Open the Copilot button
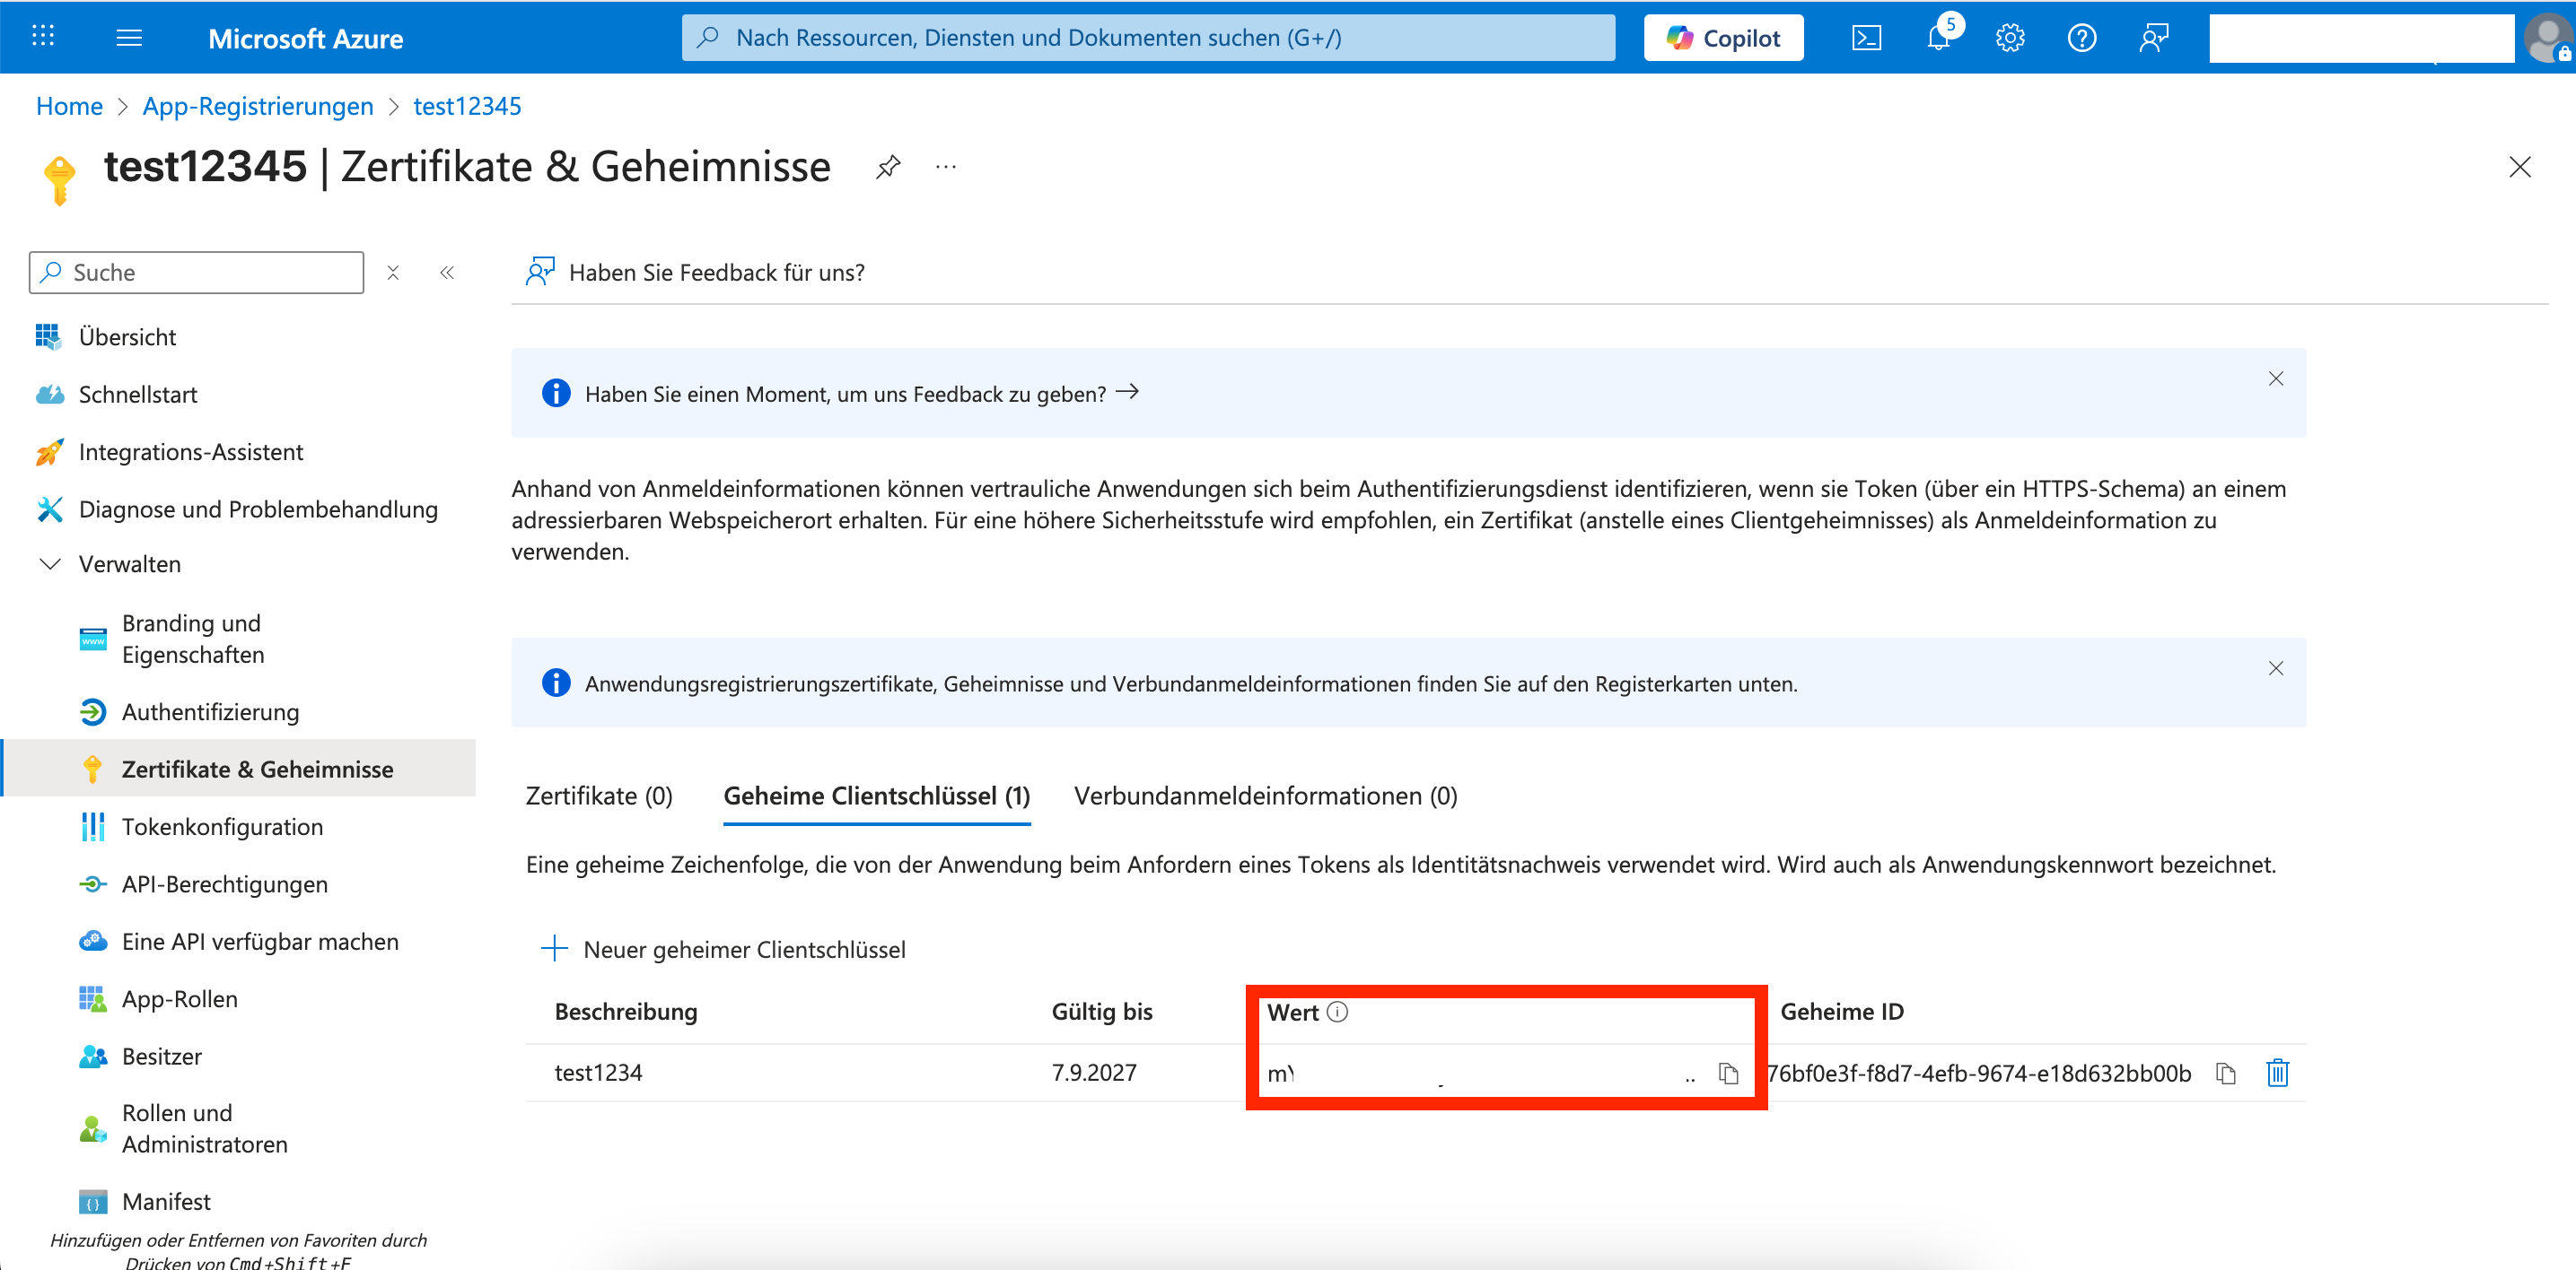Viewport: 2576px width, 1270px height. 1723,38
